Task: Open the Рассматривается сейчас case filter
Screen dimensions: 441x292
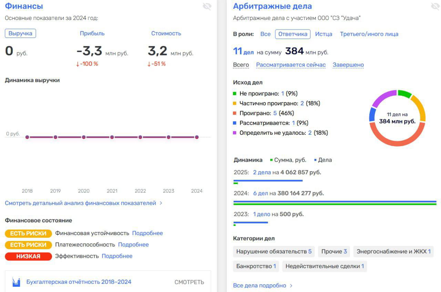Action: pos(290,64)
